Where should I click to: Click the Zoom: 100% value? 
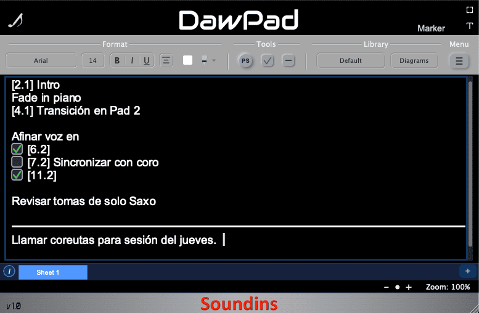448,287
